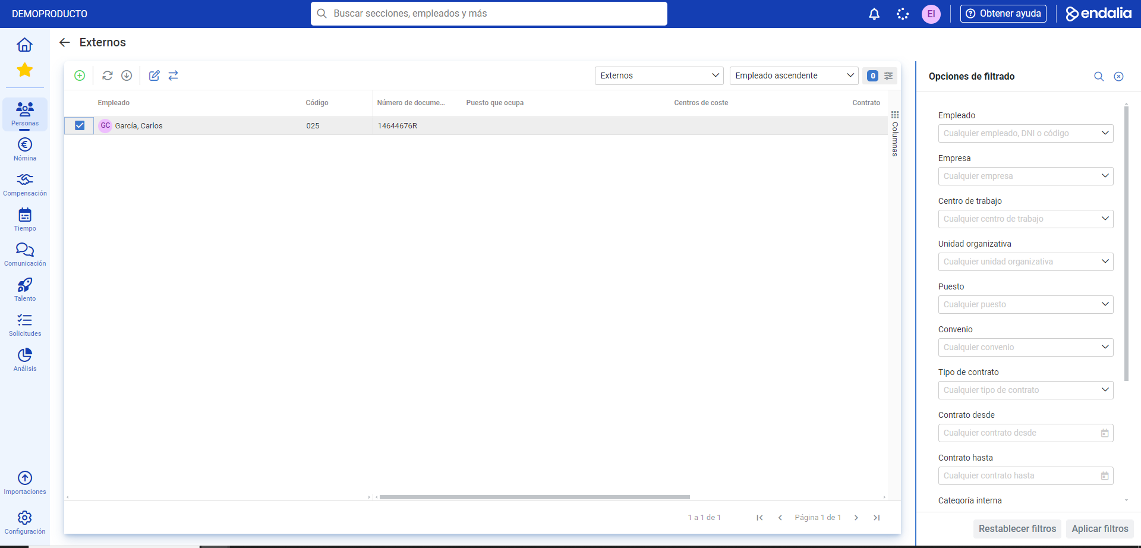Open the Nómina section
Viewport: 1141px width, 548px height.
pyautogui.click(x=25, y=149)
